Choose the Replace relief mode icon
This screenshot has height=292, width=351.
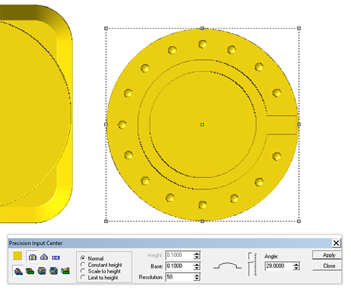point(65,271)
